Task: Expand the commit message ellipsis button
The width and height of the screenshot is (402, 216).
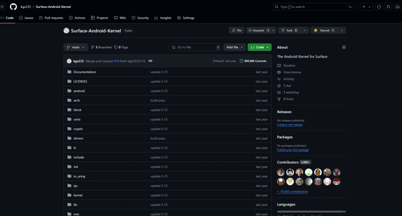Action: click(x=150, y=61)
